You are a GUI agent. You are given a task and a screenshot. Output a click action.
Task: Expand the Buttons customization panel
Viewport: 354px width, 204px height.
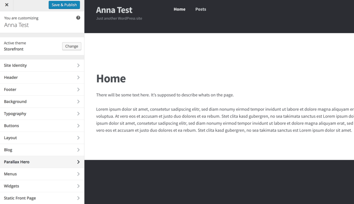pyautogui.click(x=42, y=126)
